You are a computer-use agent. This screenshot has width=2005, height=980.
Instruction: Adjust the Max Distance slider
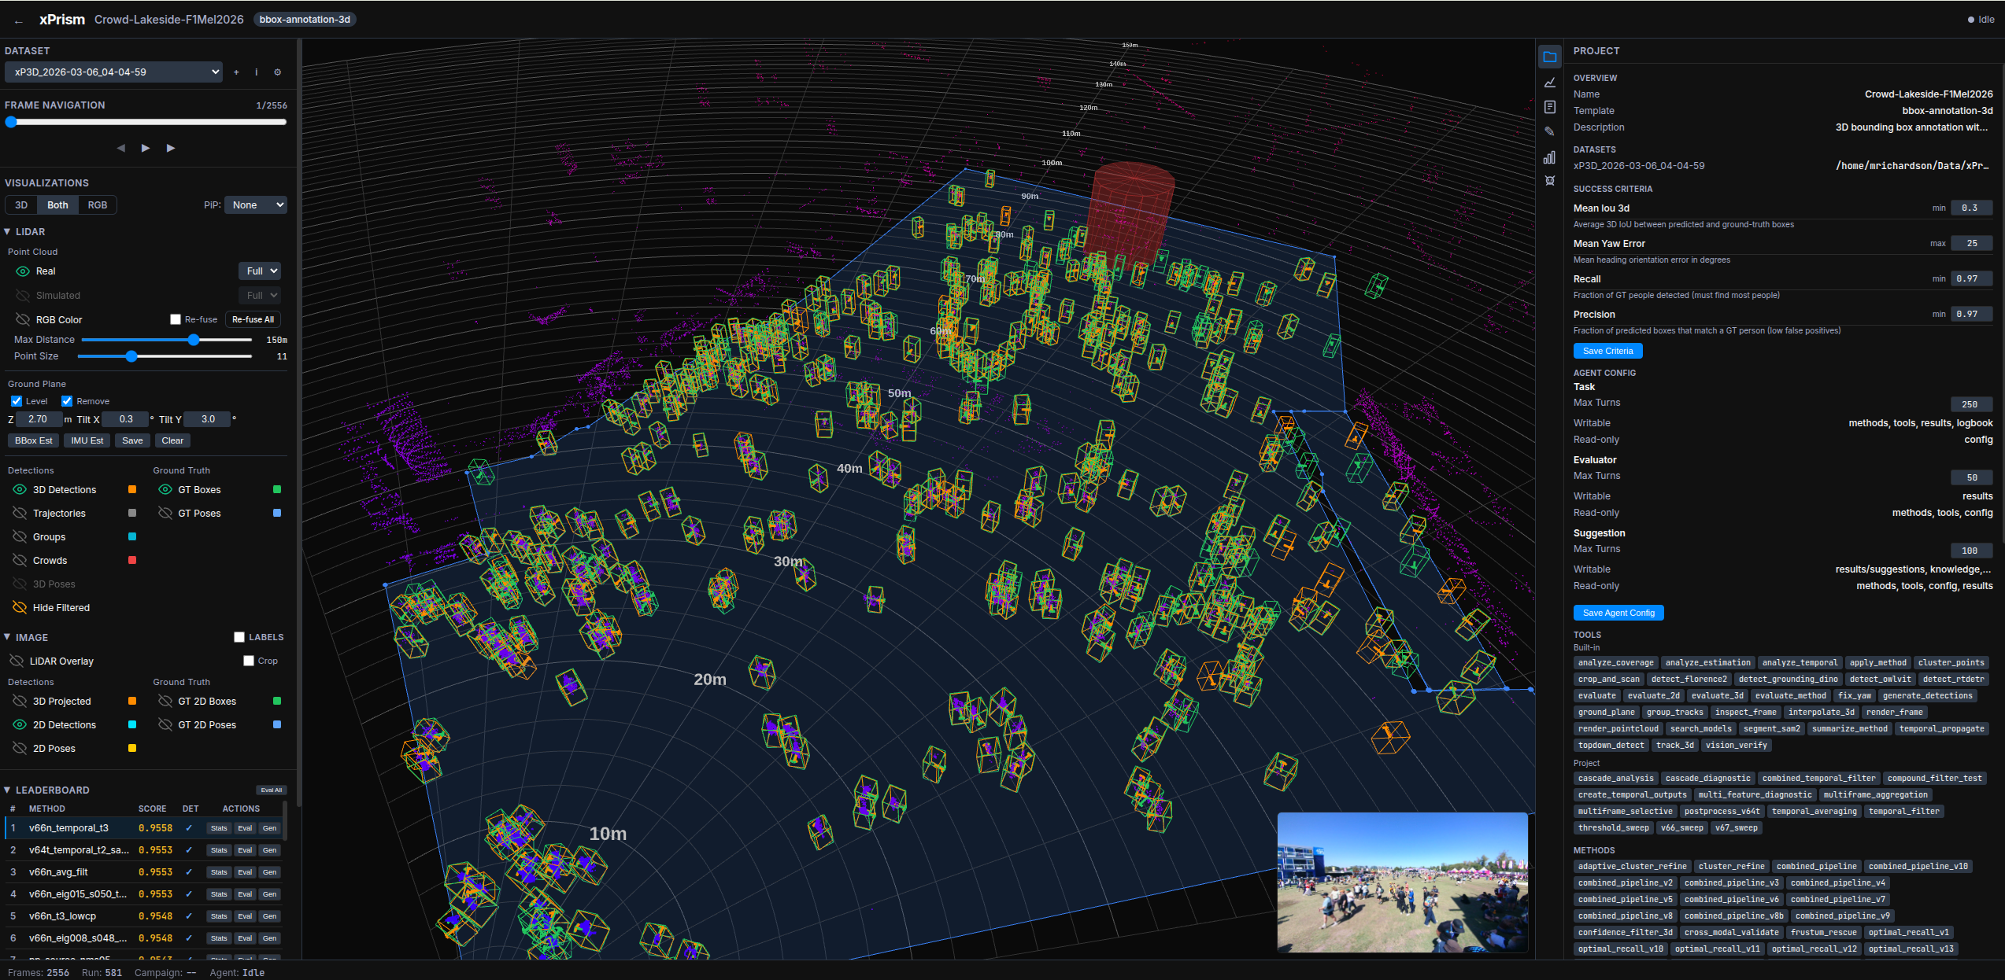click(167, 341)
